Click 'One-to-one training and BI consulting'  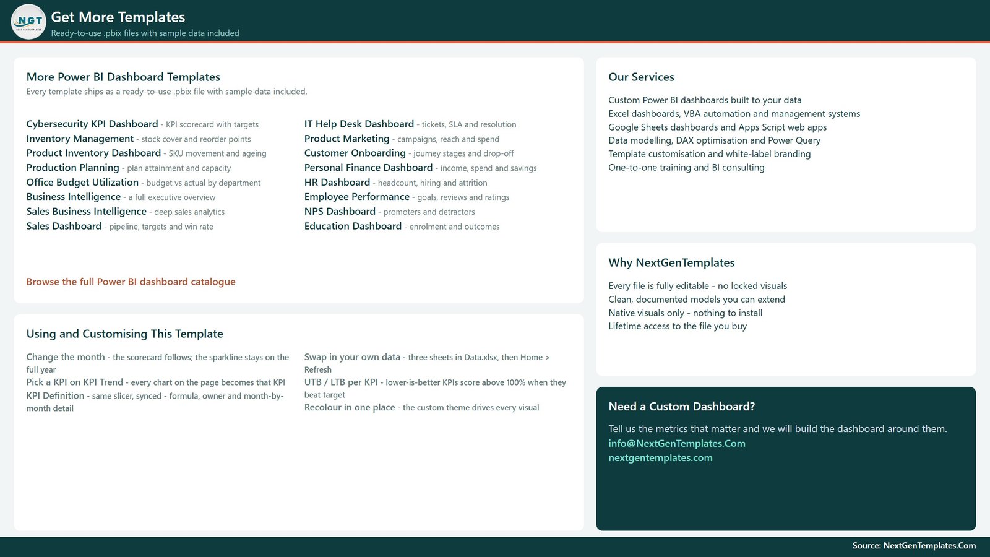(686, 168)
